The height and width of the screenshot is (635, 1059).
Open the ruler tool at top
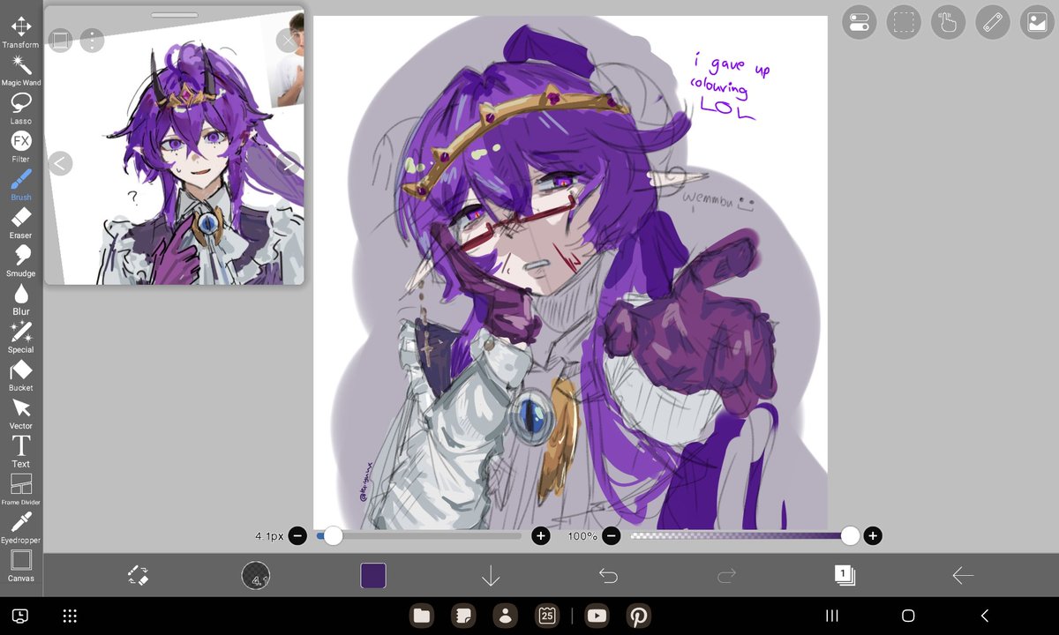pos(993,22)
